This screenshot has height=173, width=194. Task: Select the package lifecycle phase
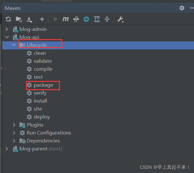click(43, 85)
